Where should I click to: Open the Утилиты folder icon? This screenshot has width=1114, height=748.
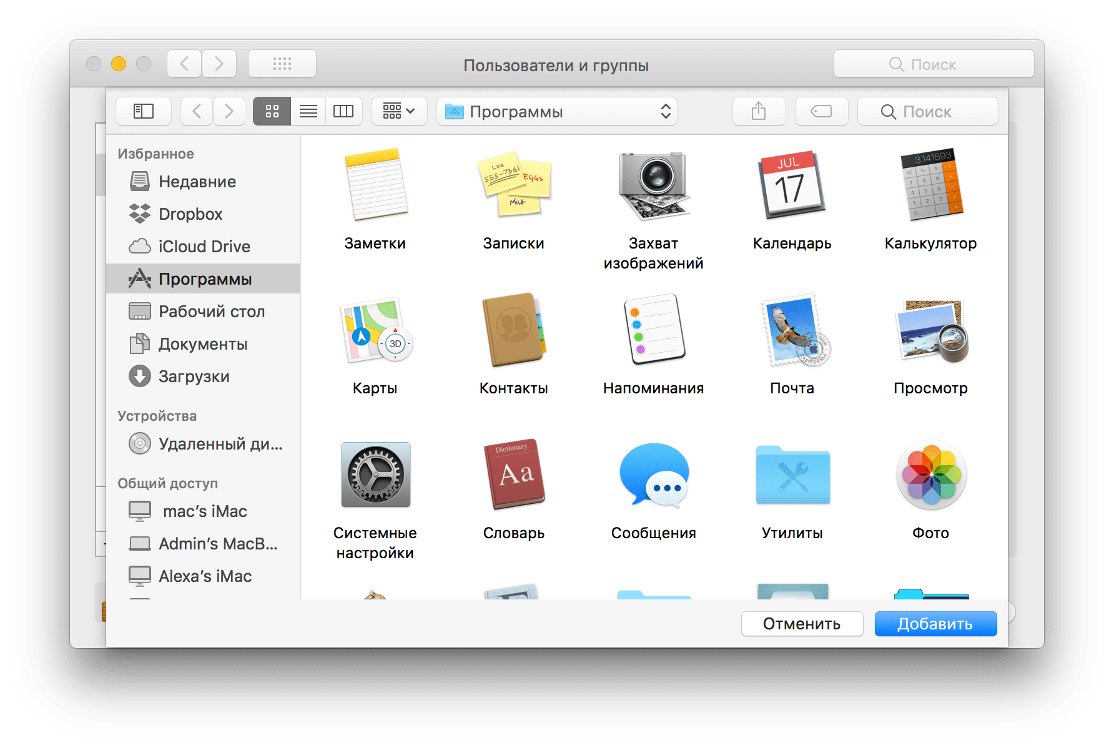(x=792, y=475)
